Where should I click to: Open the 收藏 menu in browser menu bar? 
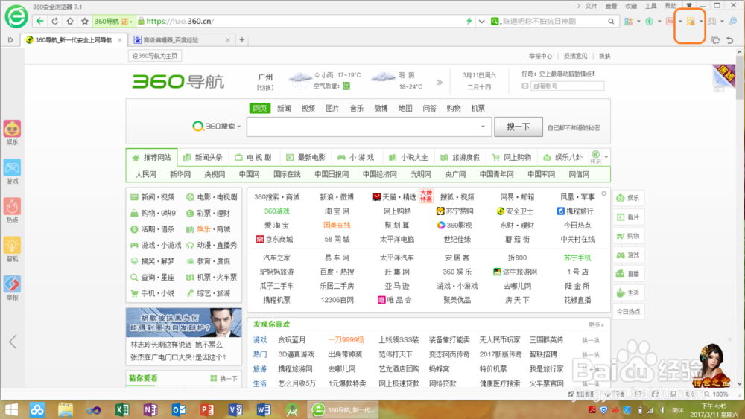point(631,6)
